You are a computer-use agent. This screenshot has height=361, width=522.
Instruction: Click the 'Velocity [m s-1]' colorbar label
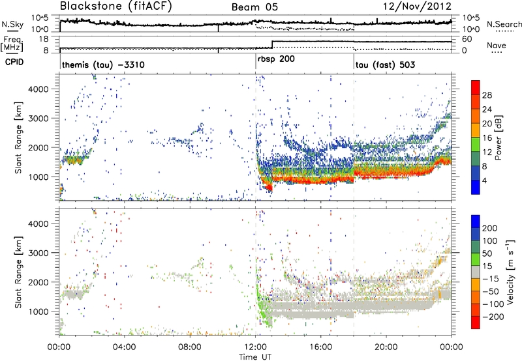point(510,272)
